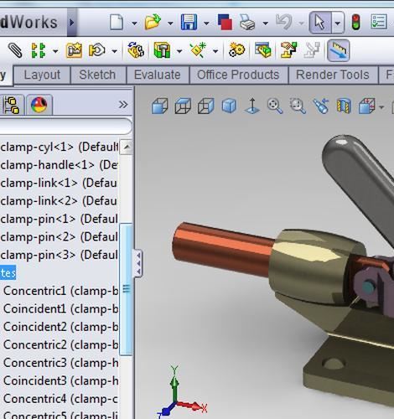
Task: Select clamp-link<2> component
Action: point(59,201)
